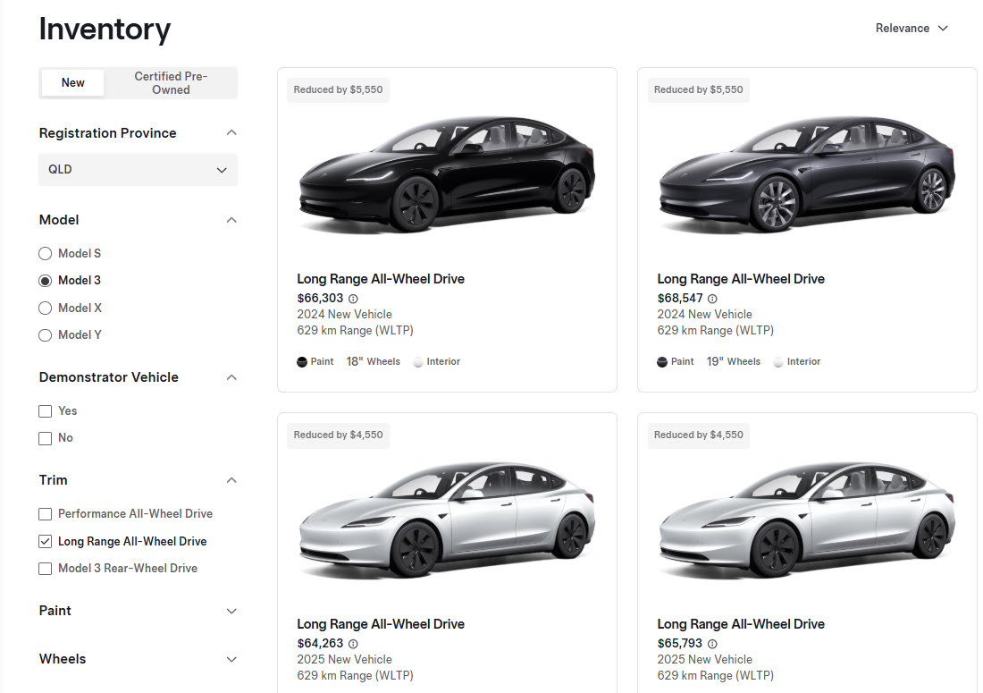
Task: Click the info icon beside the $66,303 price
Action: click(352, 298)
